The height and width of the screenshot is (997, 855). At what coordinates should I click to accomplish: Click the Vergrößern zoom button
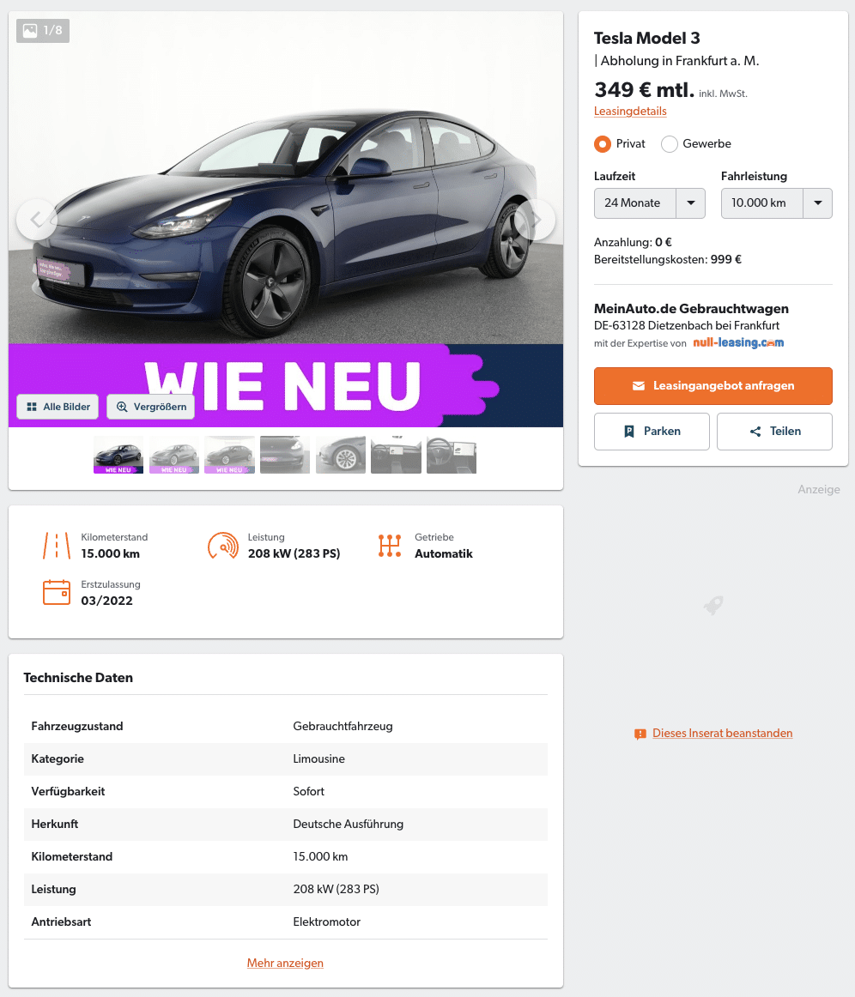(151, 407)
